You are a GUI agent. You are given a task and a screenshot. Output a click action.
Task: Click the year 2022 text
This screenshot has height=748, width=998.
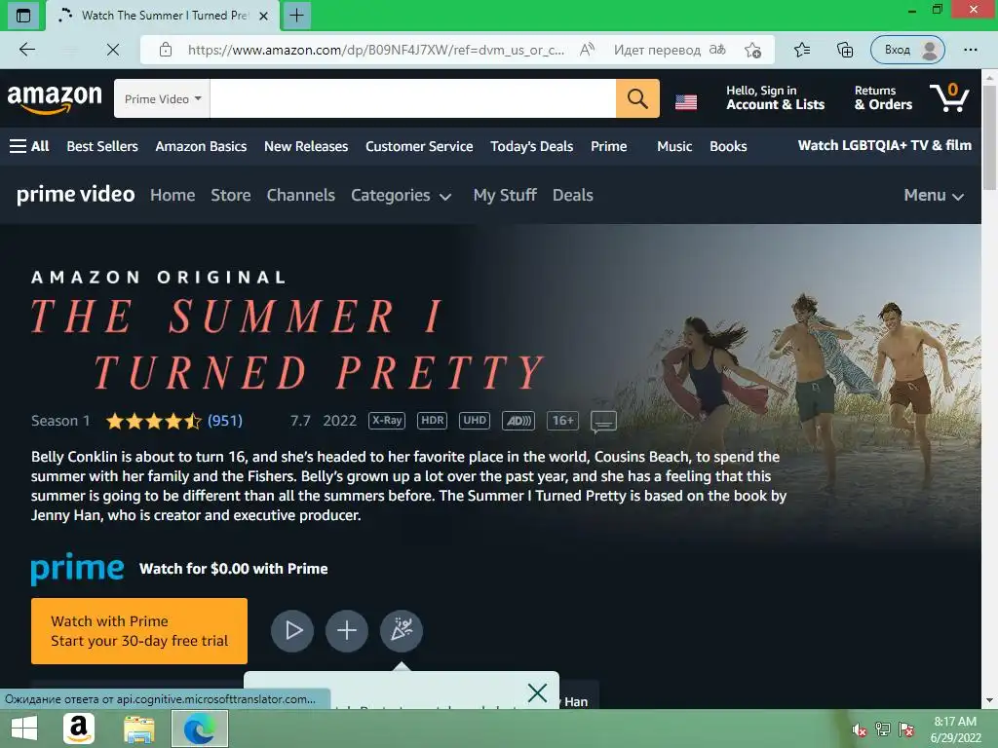pos(339,421)
